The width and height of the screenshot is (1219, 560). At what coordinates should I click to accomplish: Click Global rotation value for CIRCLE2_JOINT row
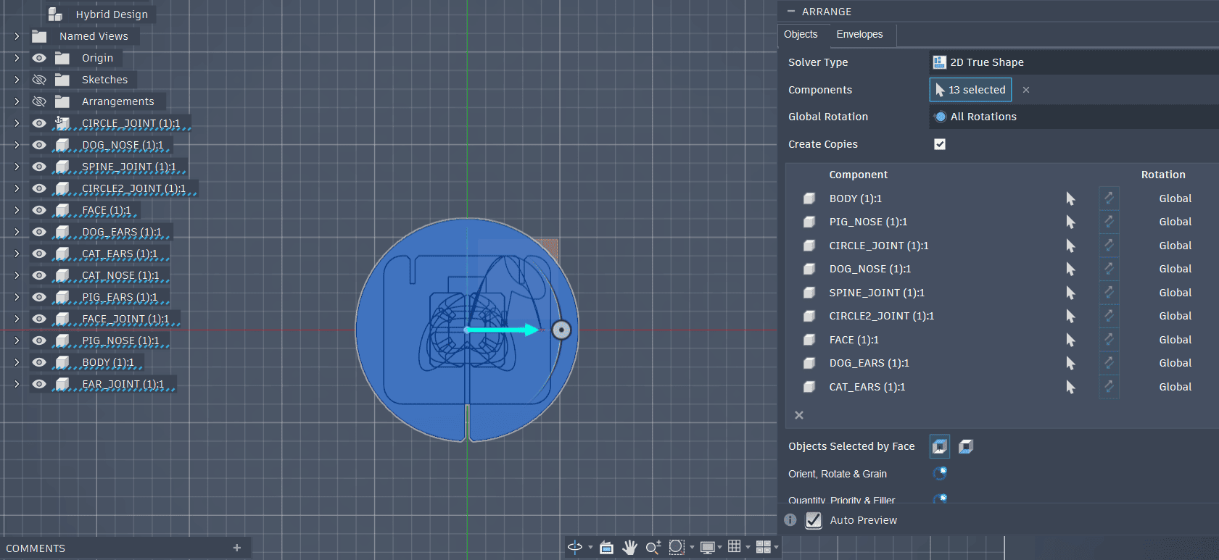tap(1175, 316)
